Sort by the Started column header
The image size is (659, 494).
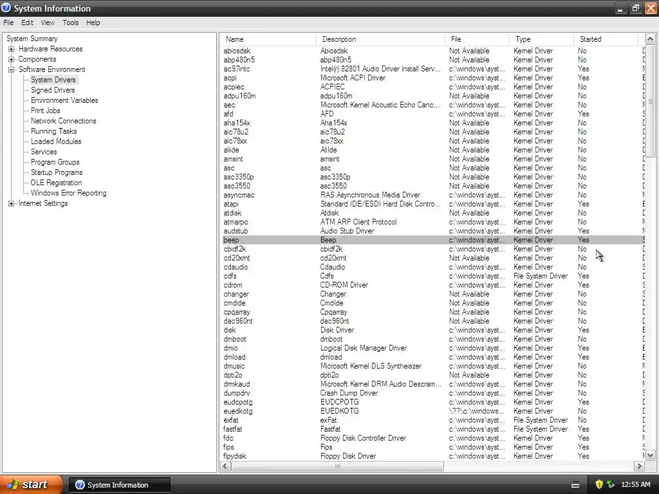(606, 39)
